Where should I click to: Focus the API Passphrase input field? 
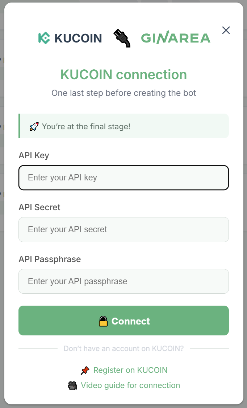pos(123,281)
